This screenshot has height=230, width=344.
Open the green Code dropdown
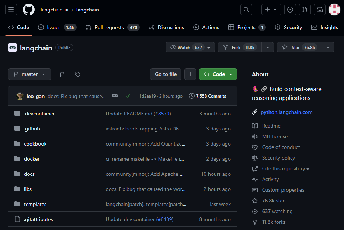[218, 74]
